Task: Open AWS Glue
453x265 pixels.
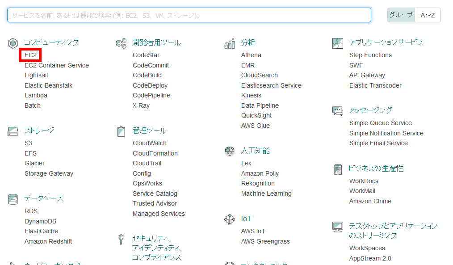Action: pyautogui.click(x=256, y=126)
